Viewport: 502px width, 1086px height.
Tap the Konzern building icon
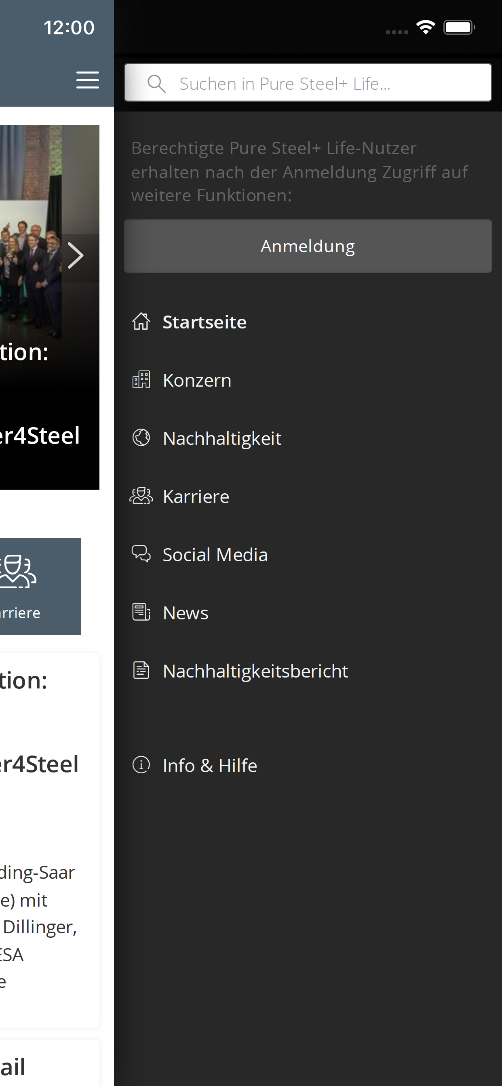point(141,380)
